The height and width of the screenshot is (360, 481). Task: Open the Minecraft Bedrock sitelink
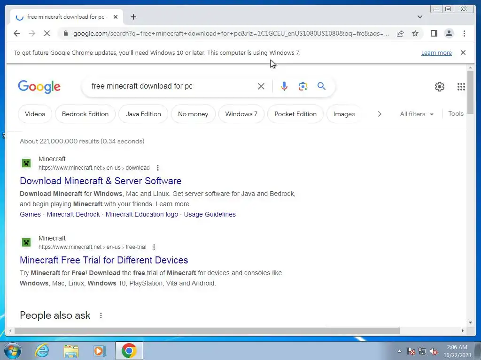(73, 214)
